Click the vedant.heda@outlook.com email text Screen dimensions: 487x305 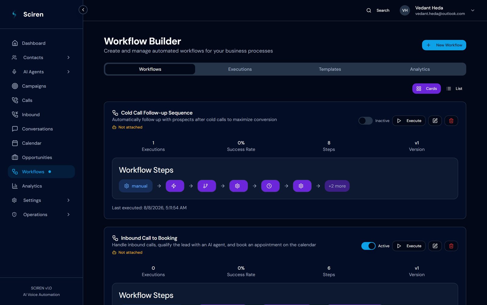coord(440,14)
